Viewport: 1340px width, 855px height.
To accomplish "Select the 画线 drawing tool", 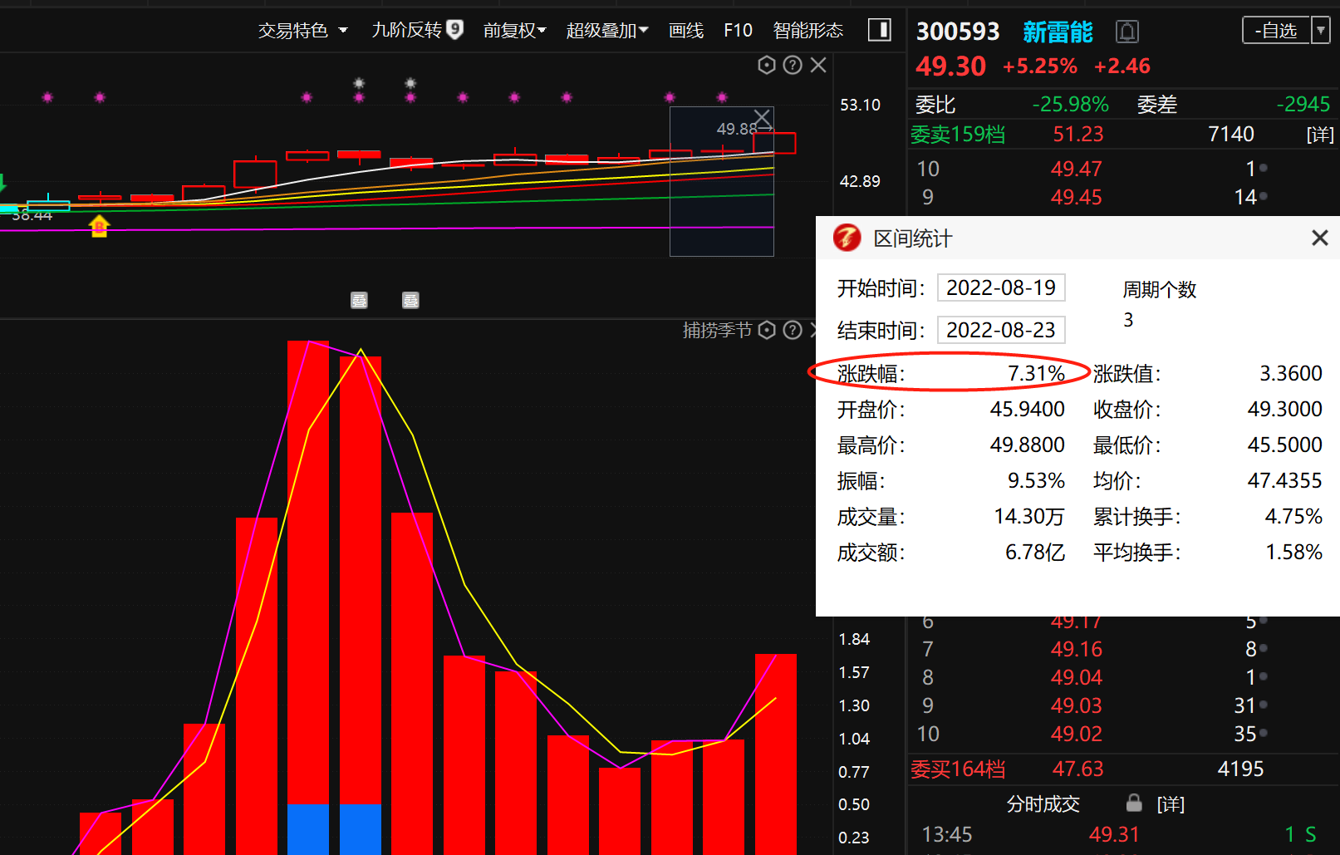I will click(x=686, y=31).
